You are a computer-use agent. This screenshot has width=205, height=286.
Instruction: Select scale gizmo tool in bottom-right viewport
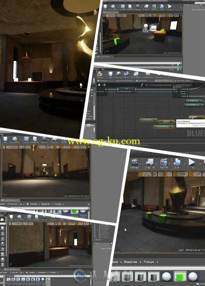150,174
